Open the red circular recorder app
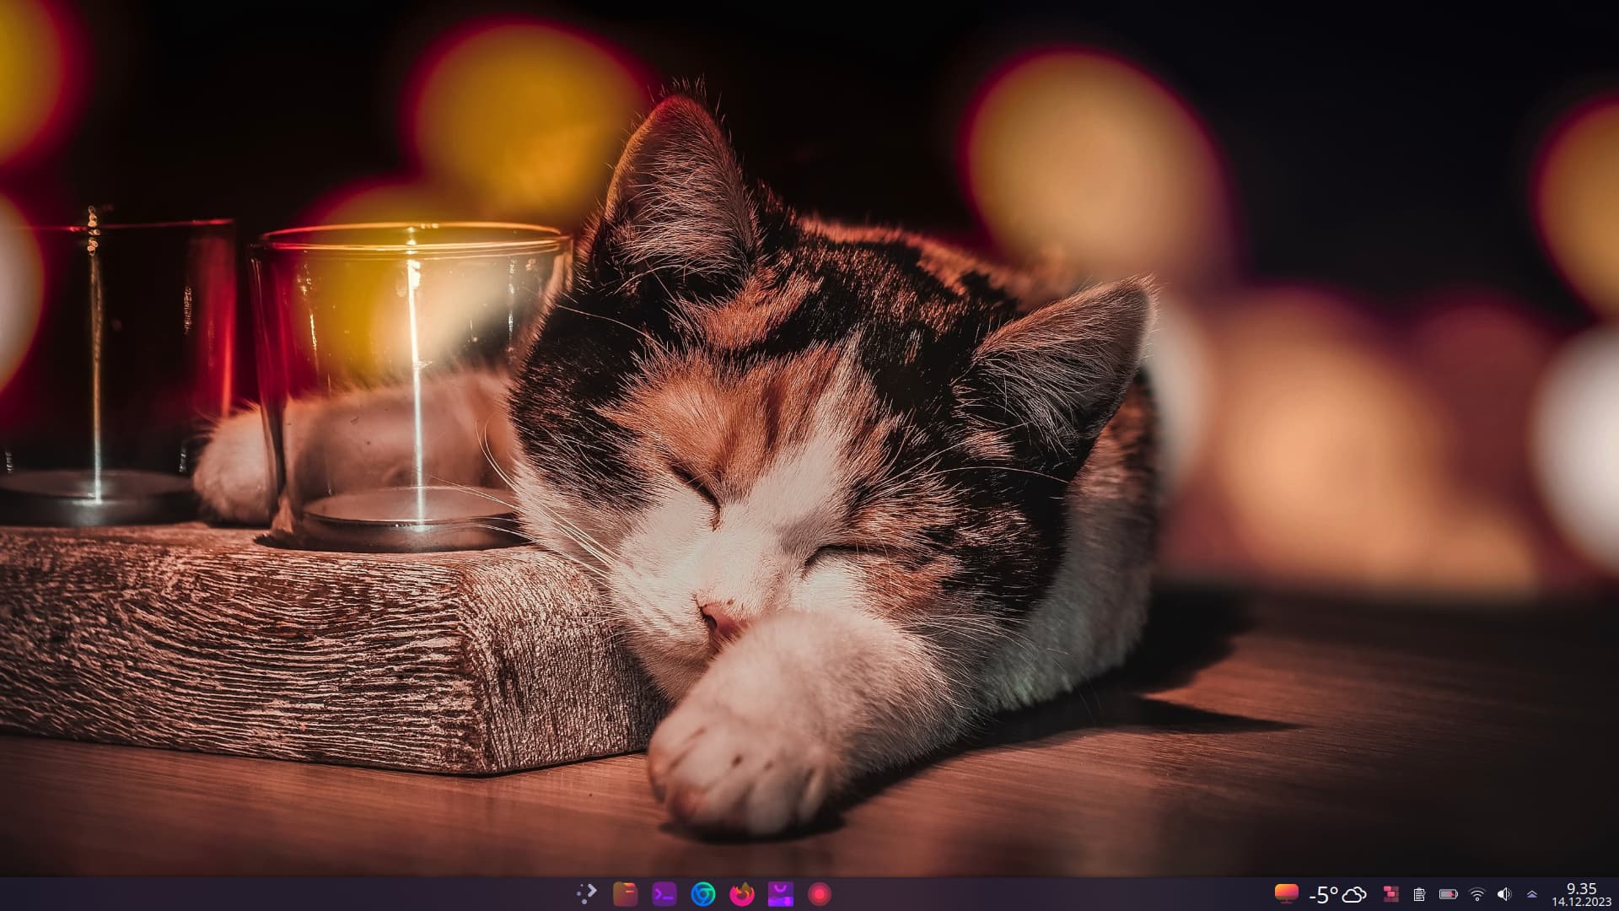Viewport: 1619px width, 911px height. [820, 894]
